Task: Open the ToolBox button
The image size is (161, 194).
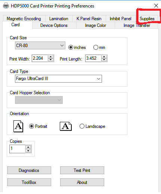Action: coord(29,182)
